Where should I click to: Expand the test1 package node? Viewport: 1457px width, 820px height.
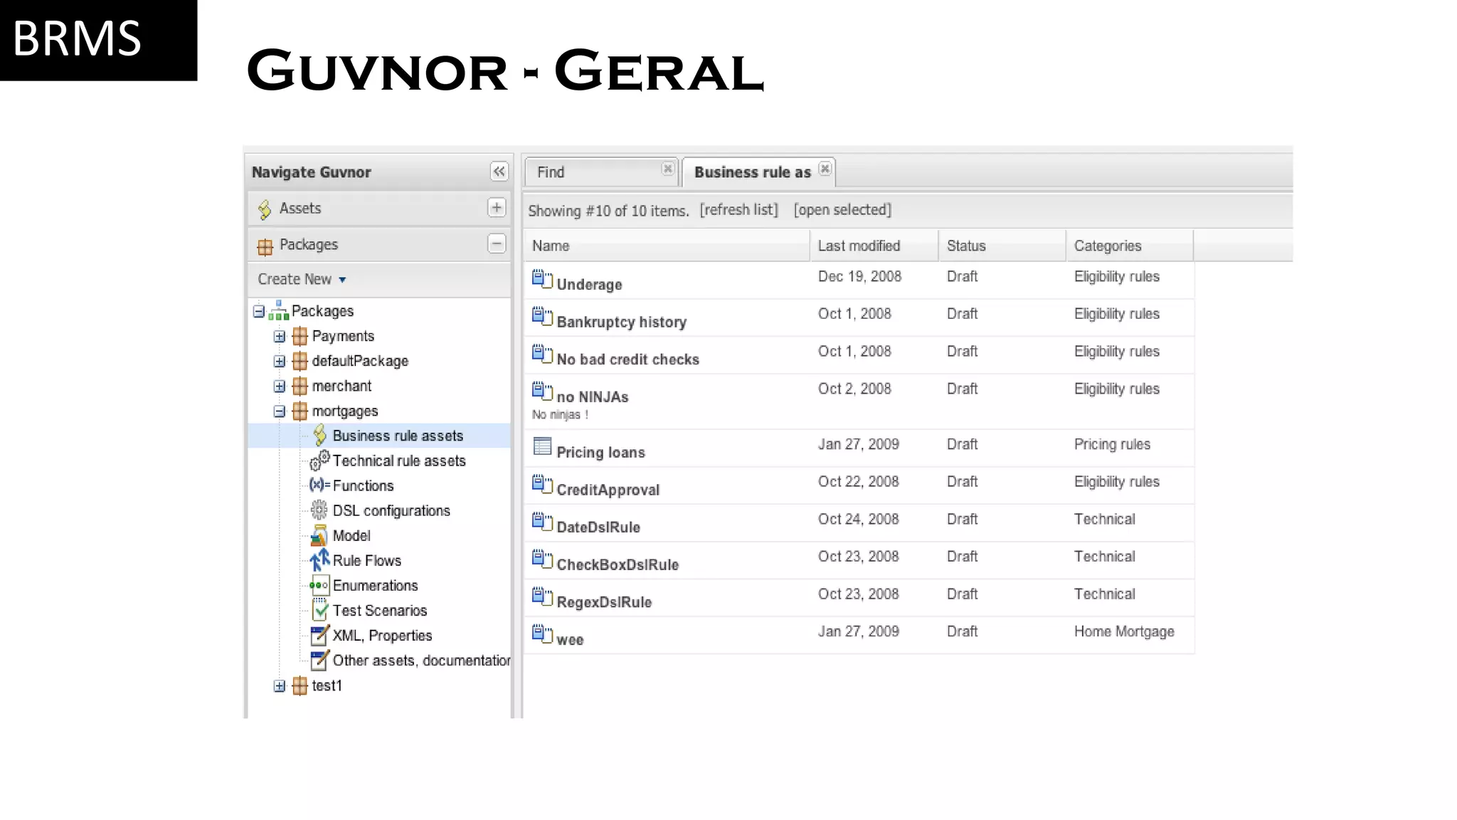[x=280, y=685]
